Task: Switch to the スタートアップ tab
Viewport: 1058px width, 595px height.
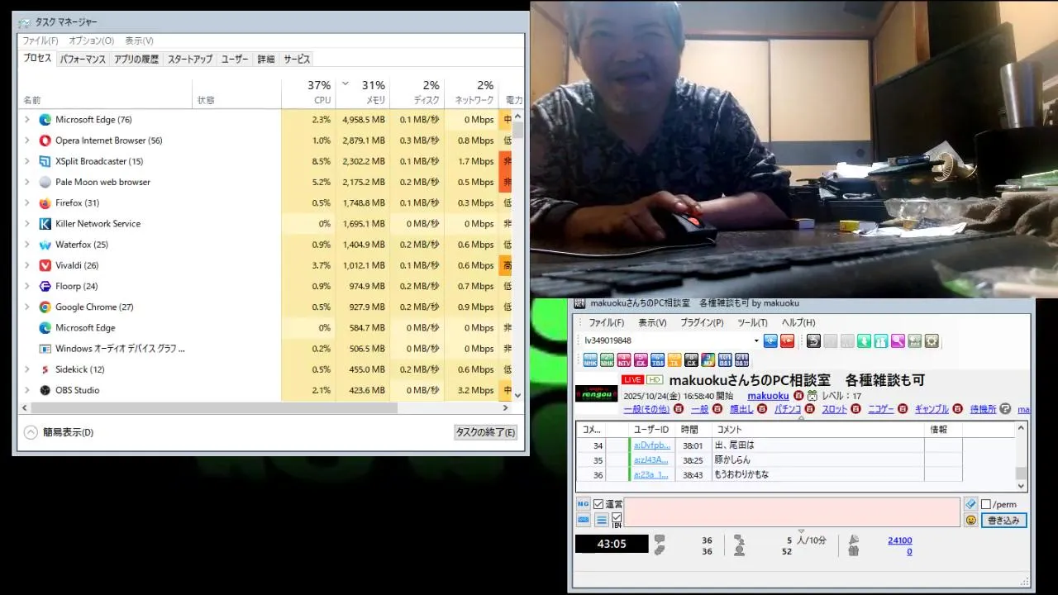Action: pos(190,59)
